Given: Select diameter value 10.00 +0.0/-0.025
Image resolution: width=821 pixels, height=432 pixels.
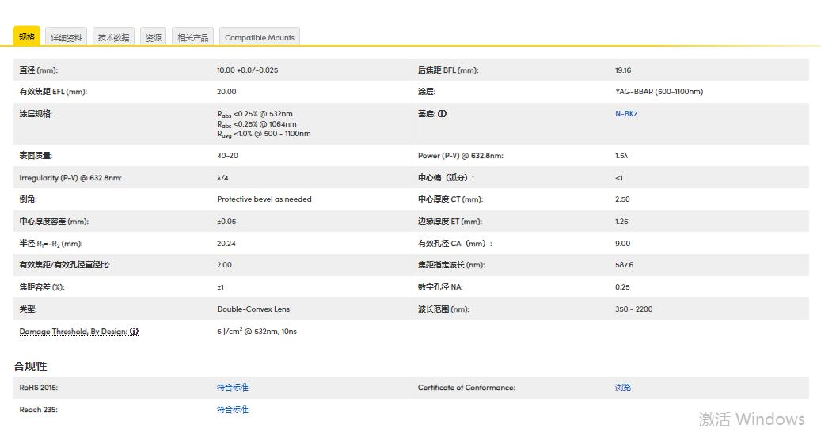Looking at the screenshot, I should [x=248, y=70].
